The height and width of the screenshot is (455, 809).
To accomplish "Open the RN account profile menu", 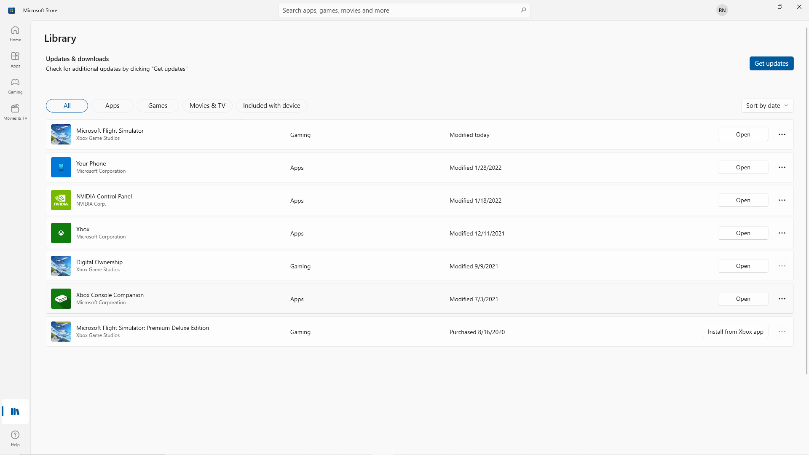I will pyautogui.click(x=722, y=10).
